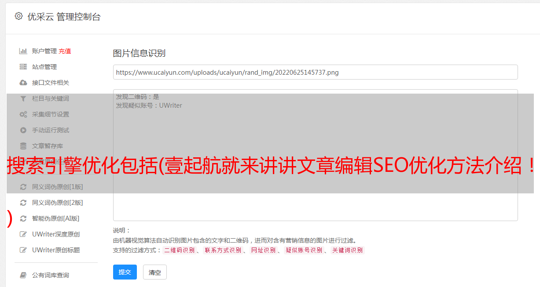
Task: Click the funnel icon for 栏目与关键词
Action: (x=23, y=98)
